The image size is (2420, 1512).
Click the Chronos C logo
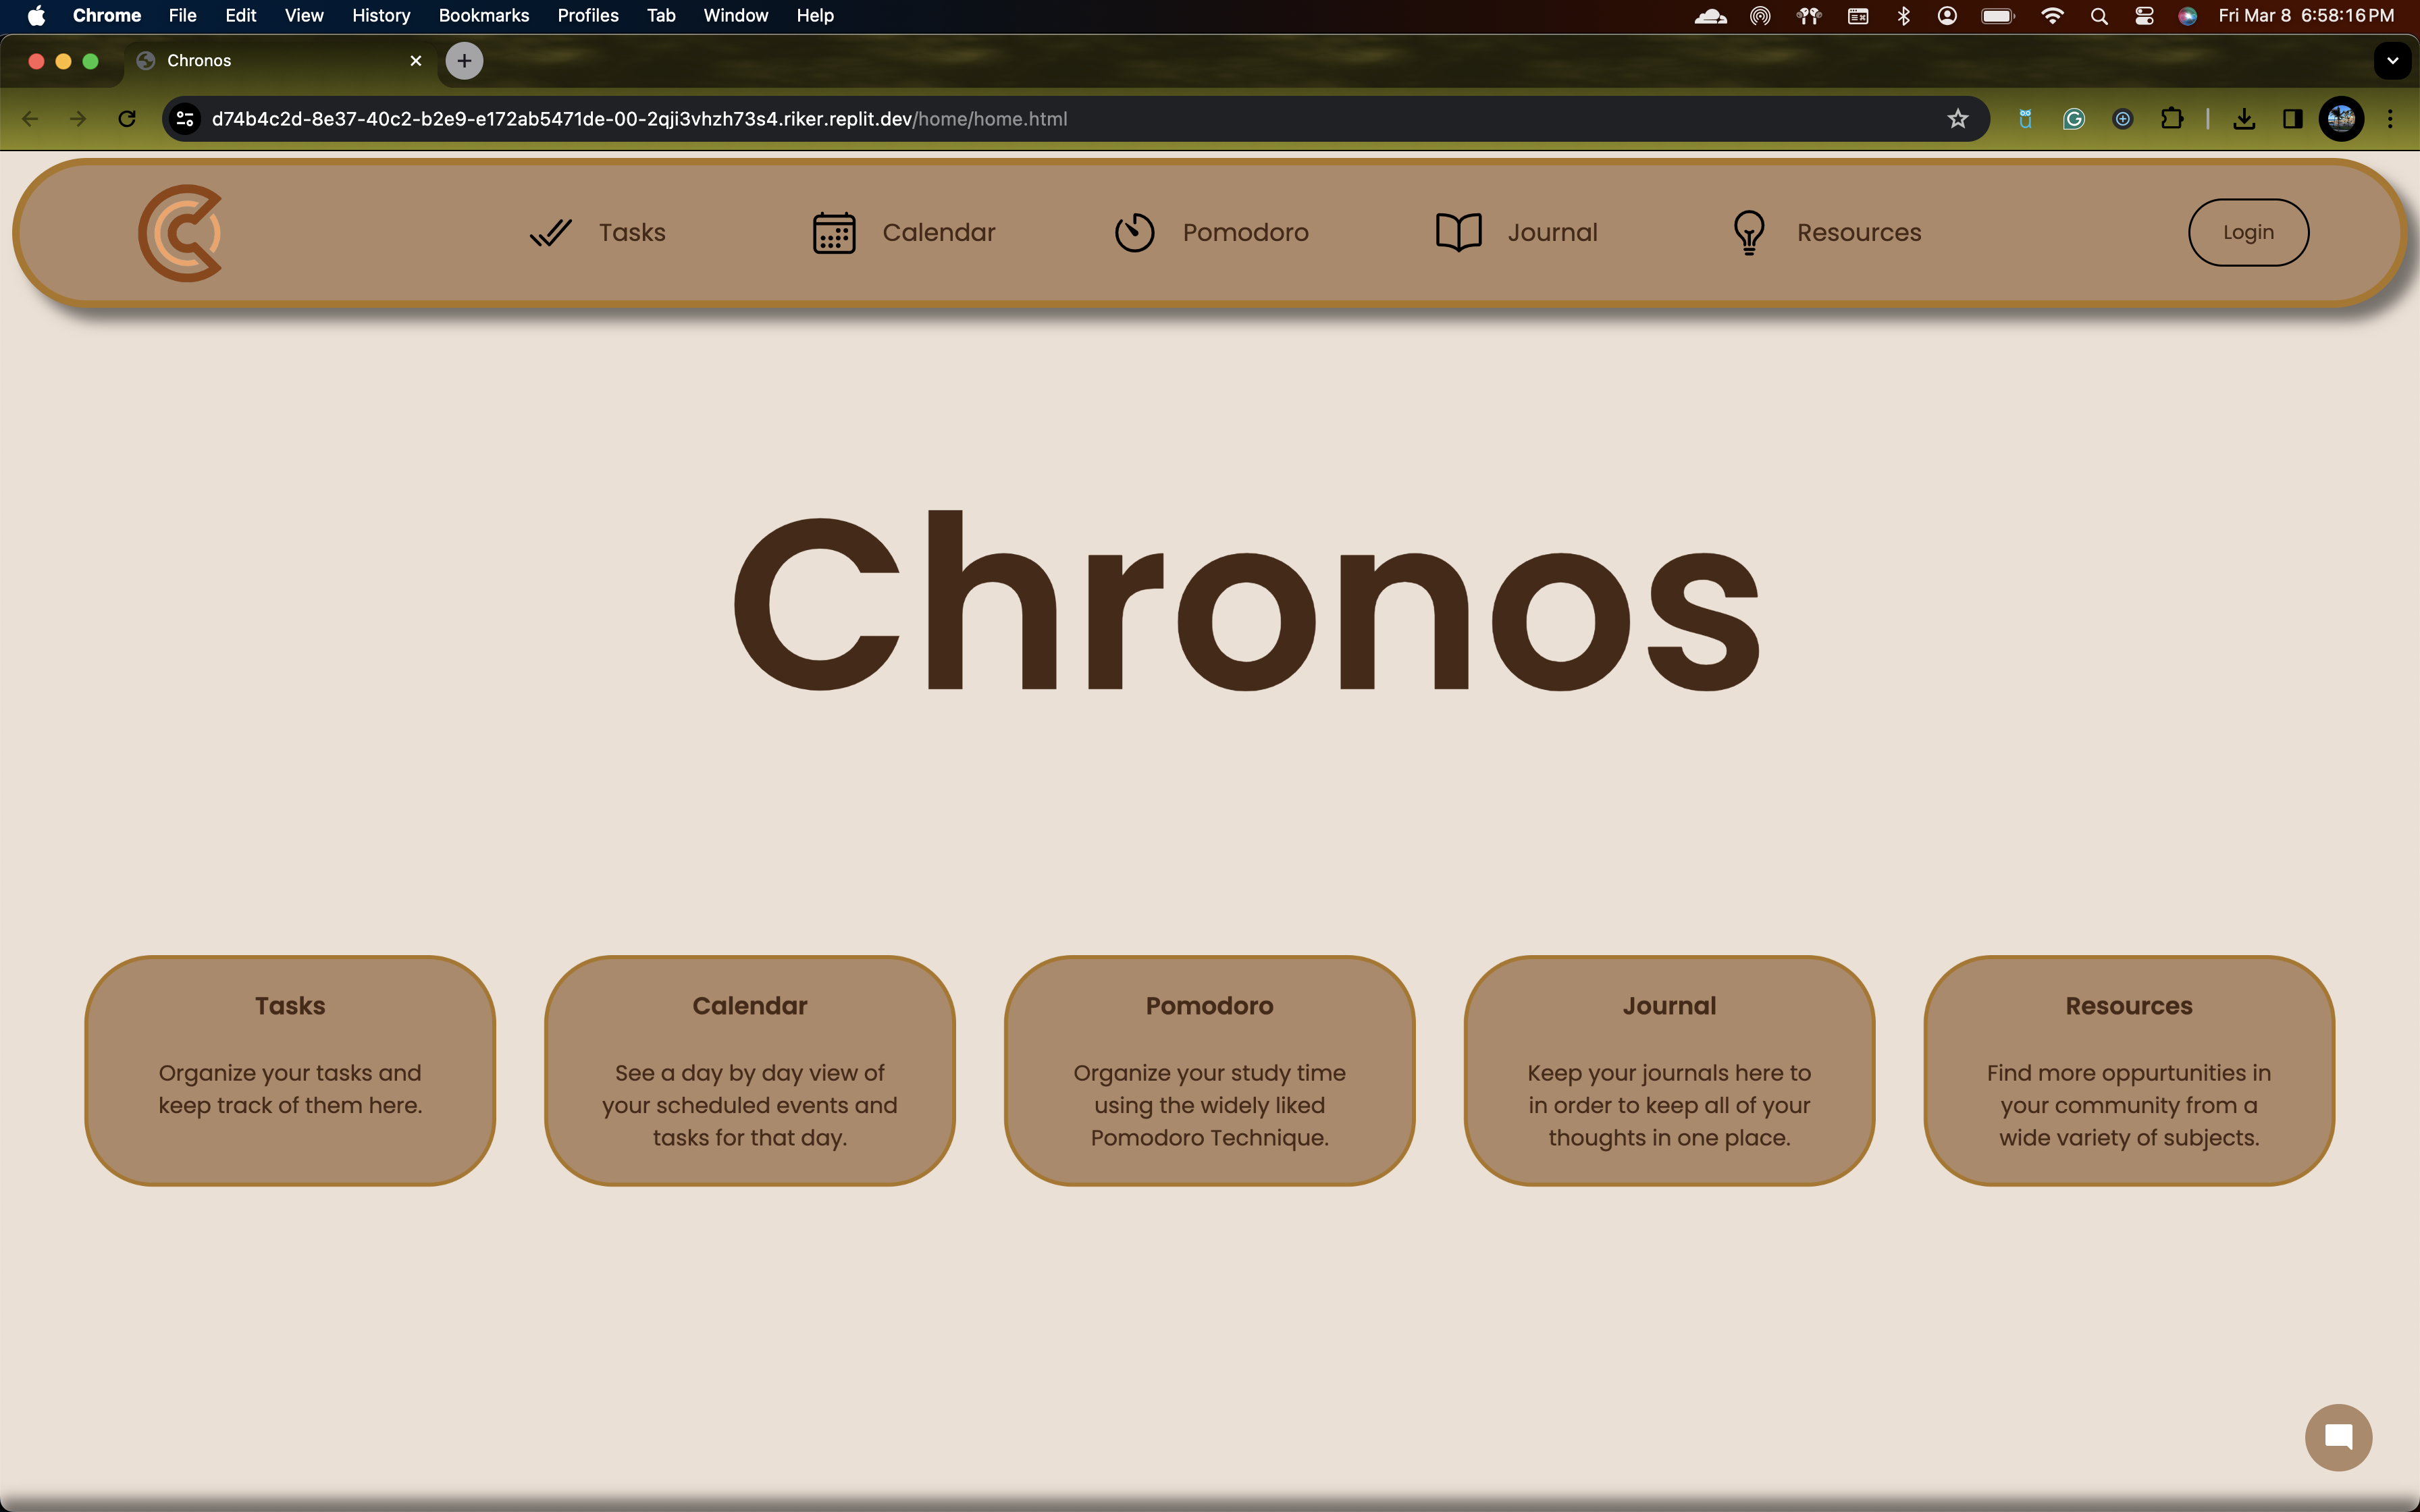tap(181, 233)
